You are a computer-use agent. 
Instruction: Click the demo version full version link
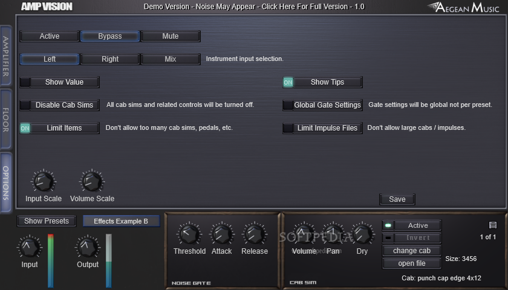click(x=254, y=7)
